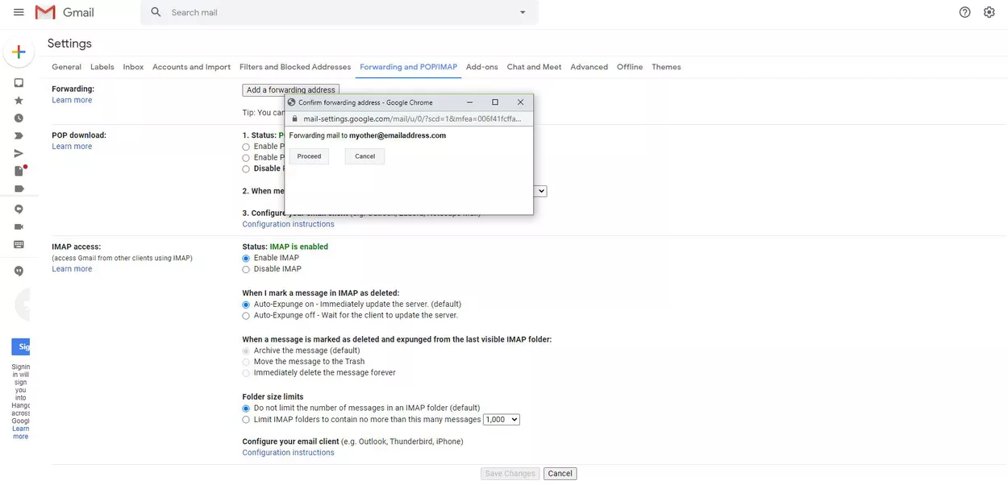This screenshot has height=485, width=1008.
Task: Click the Gmail envelope logo
Action: (46, 12)
